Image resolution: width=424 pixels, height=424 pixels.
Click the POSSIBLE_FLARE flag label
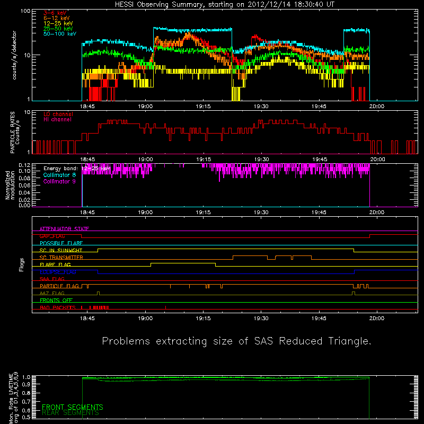coord(61,243)
